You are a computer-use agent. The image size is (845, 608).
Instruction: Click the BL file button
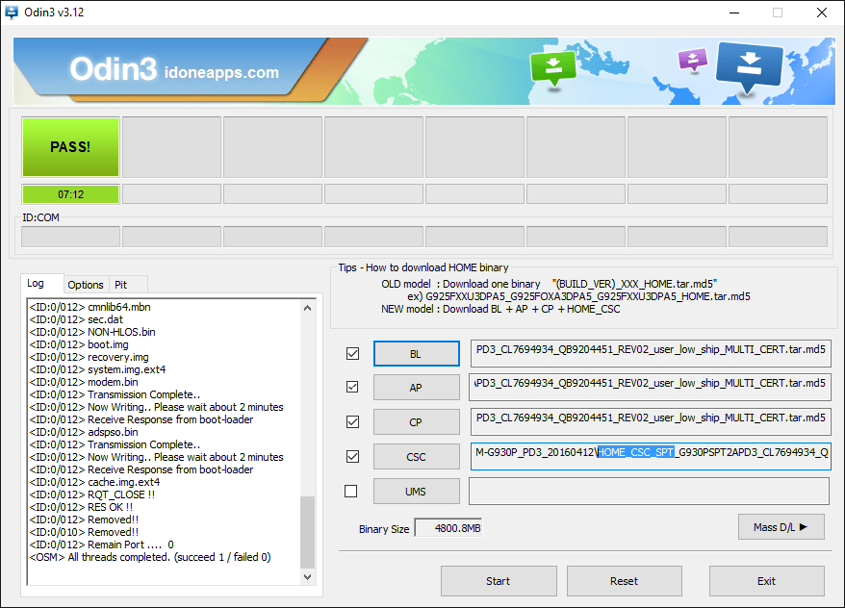tap(417, 353)
